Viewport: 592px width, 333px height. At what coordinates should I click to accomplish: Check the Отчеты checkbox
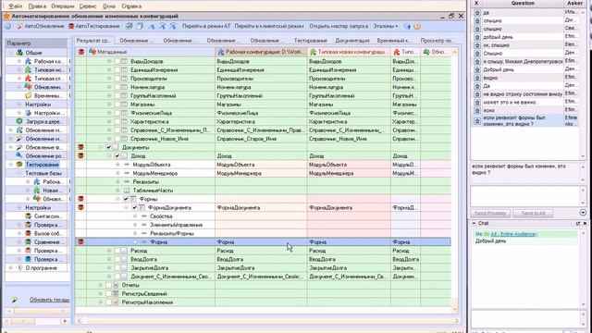(x=109, y=285)
